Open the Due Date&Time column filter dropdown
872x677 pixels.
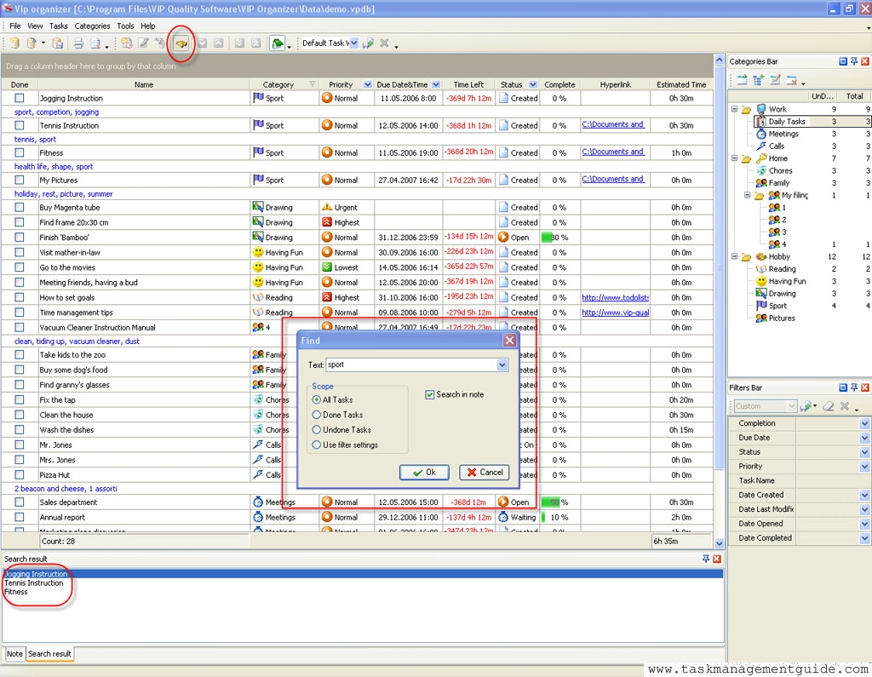tap(436, 84)
